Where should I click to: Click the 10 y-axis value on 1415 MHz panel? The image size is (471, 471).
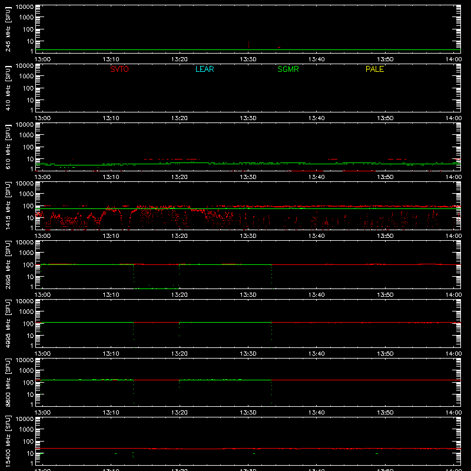tap(30, 218)
